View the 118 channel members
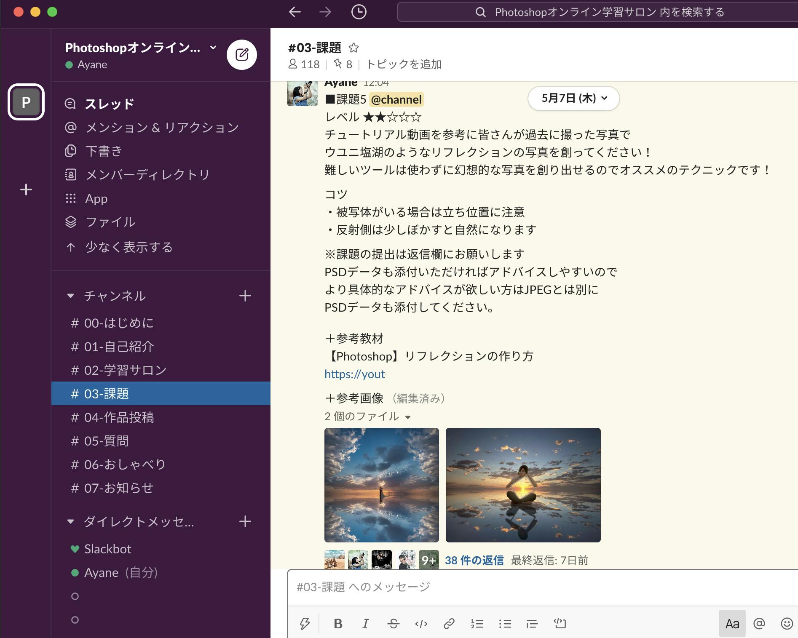This screenshot has width=798, height=638. click(x=304, y=64)
